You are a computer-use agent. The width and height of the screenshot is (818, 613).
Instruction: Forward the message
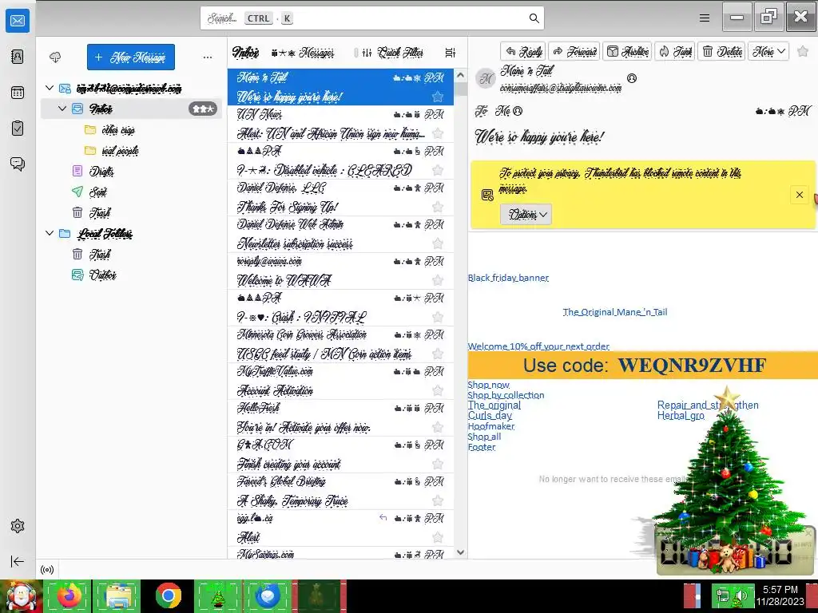[x=574, y=51]
